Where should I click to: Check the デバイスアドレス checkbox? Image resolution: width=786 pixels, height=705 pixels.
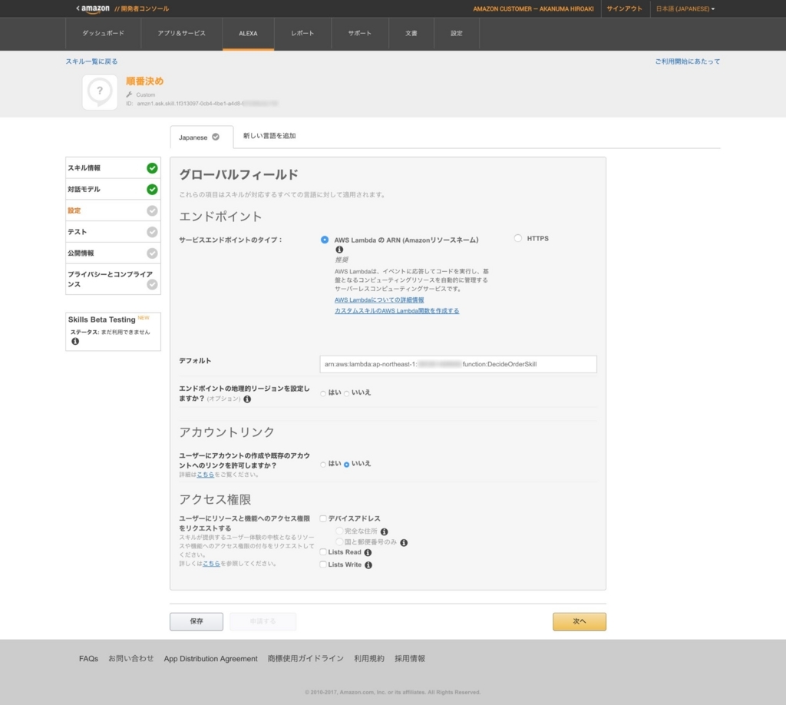point(323,518)
